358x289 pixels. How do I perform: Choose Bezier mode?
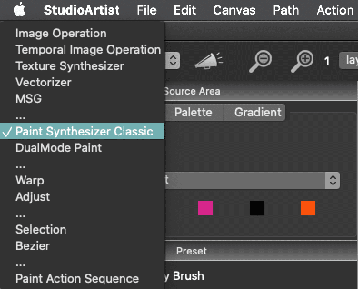click(x=82, y=246)
